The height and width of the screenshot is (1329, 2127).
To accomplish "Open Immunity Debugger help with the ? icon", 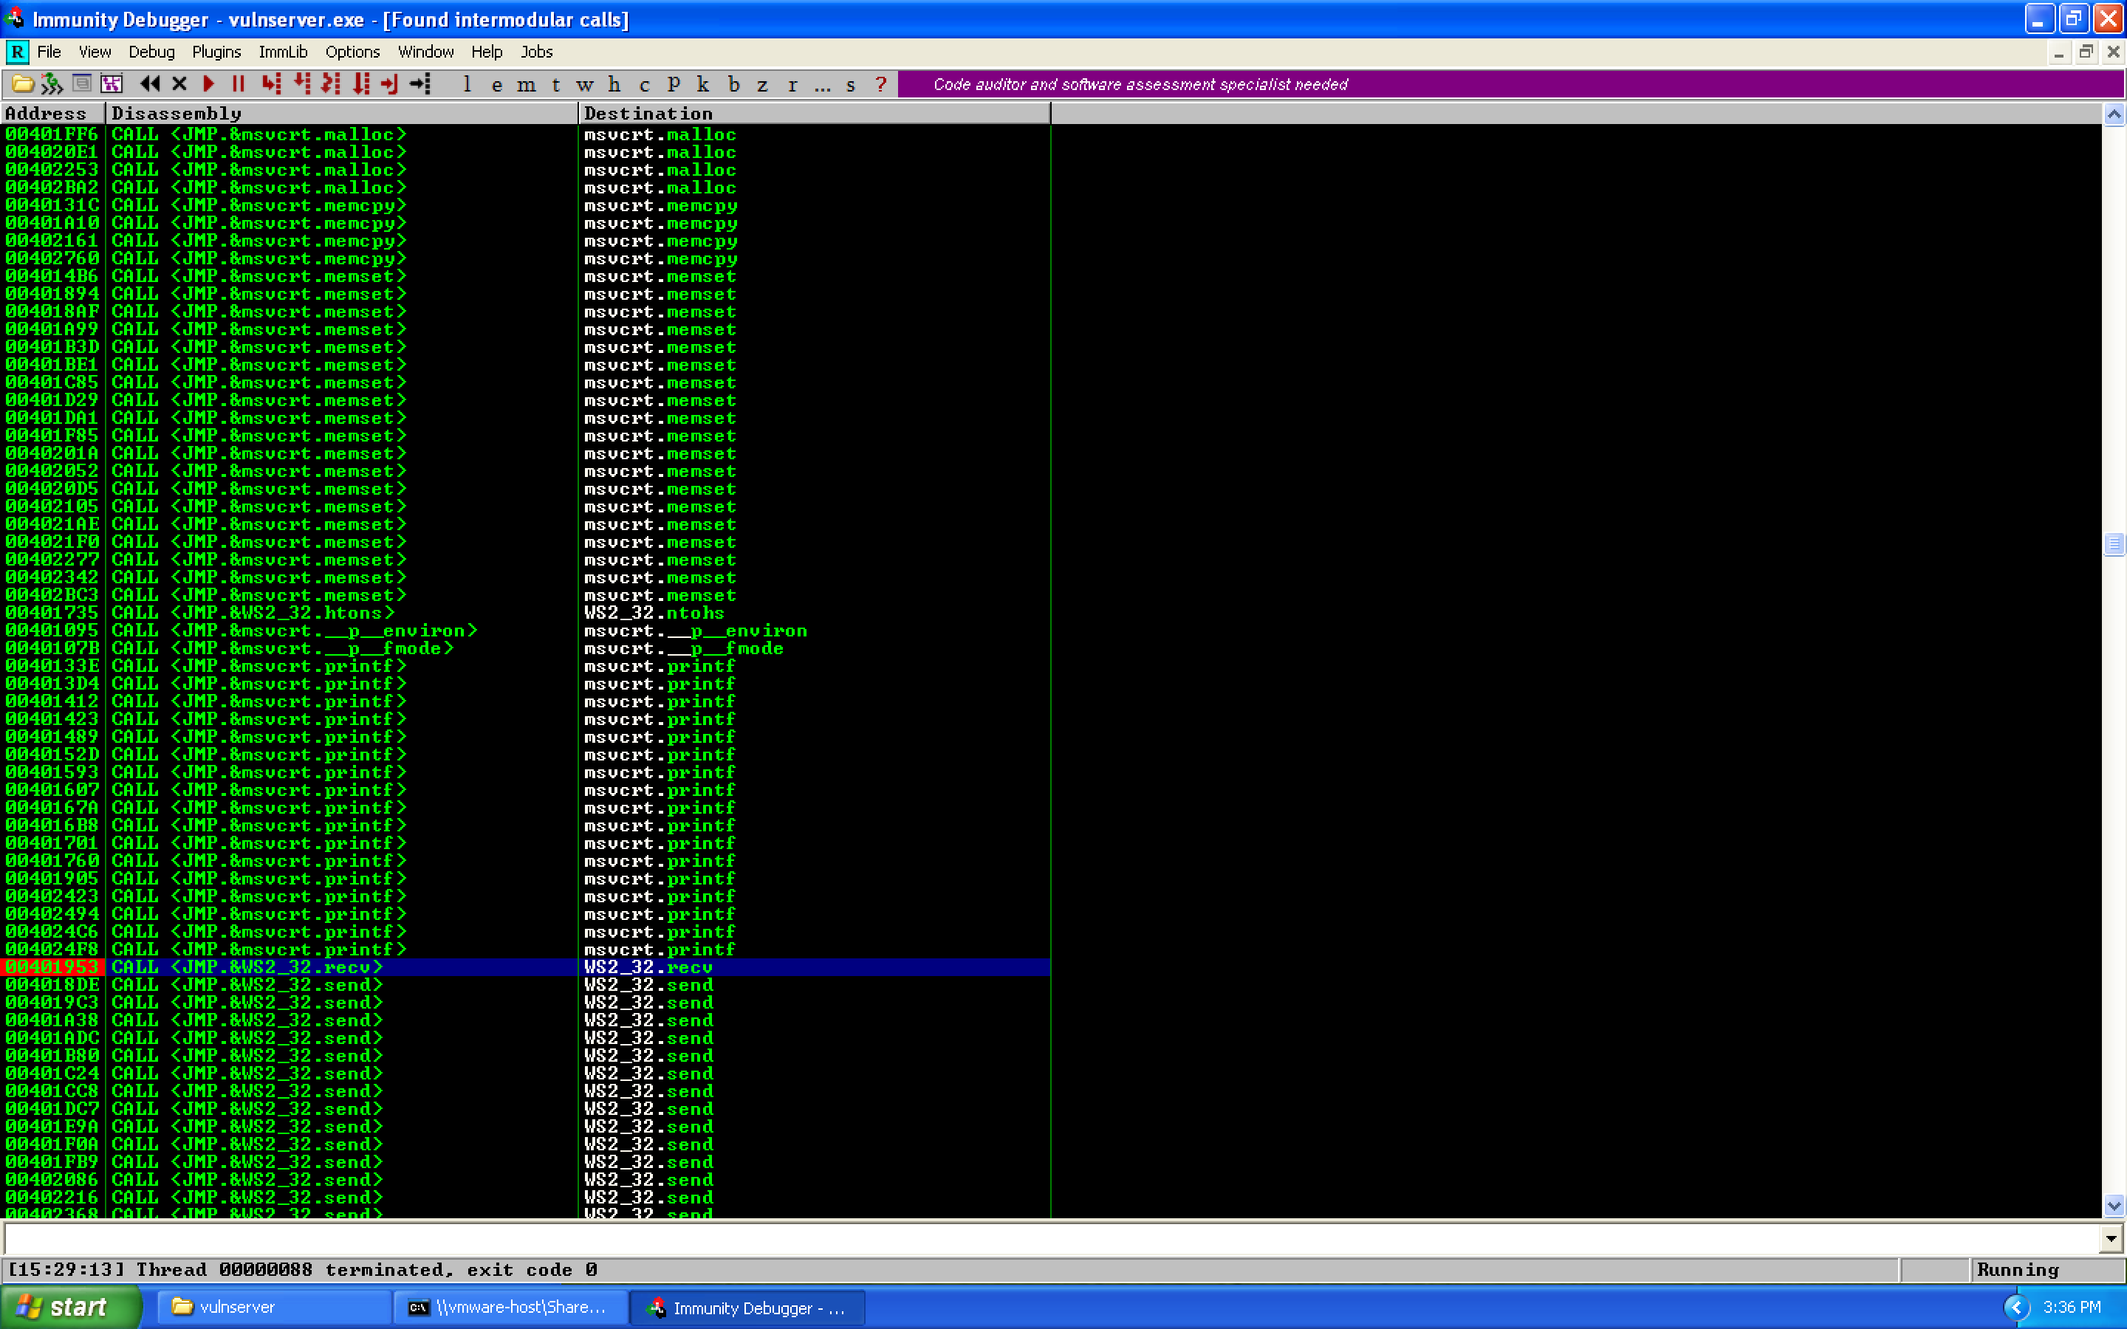I will pyautogui.click(x=880, y=83).
